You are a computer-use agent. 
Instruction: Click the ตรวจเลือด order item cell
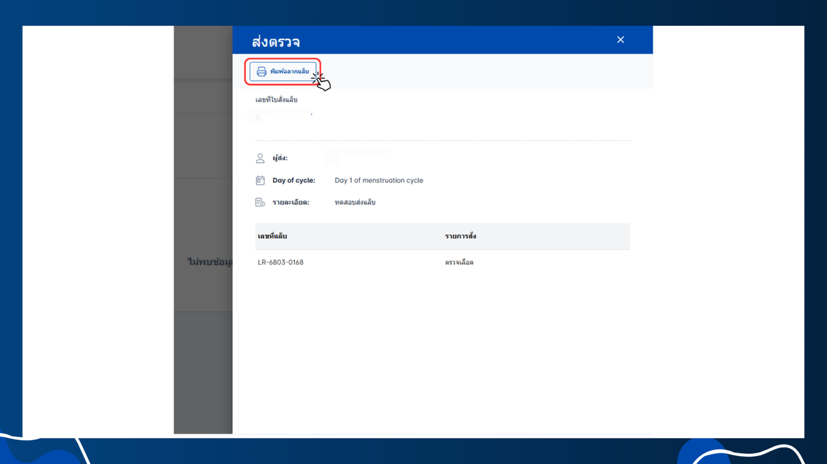(460, 262)
